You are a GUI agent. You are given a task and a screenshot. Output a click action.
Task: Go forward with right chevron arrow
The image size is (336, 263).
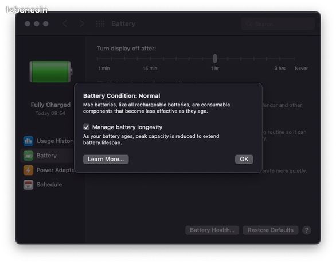point(81,23)
